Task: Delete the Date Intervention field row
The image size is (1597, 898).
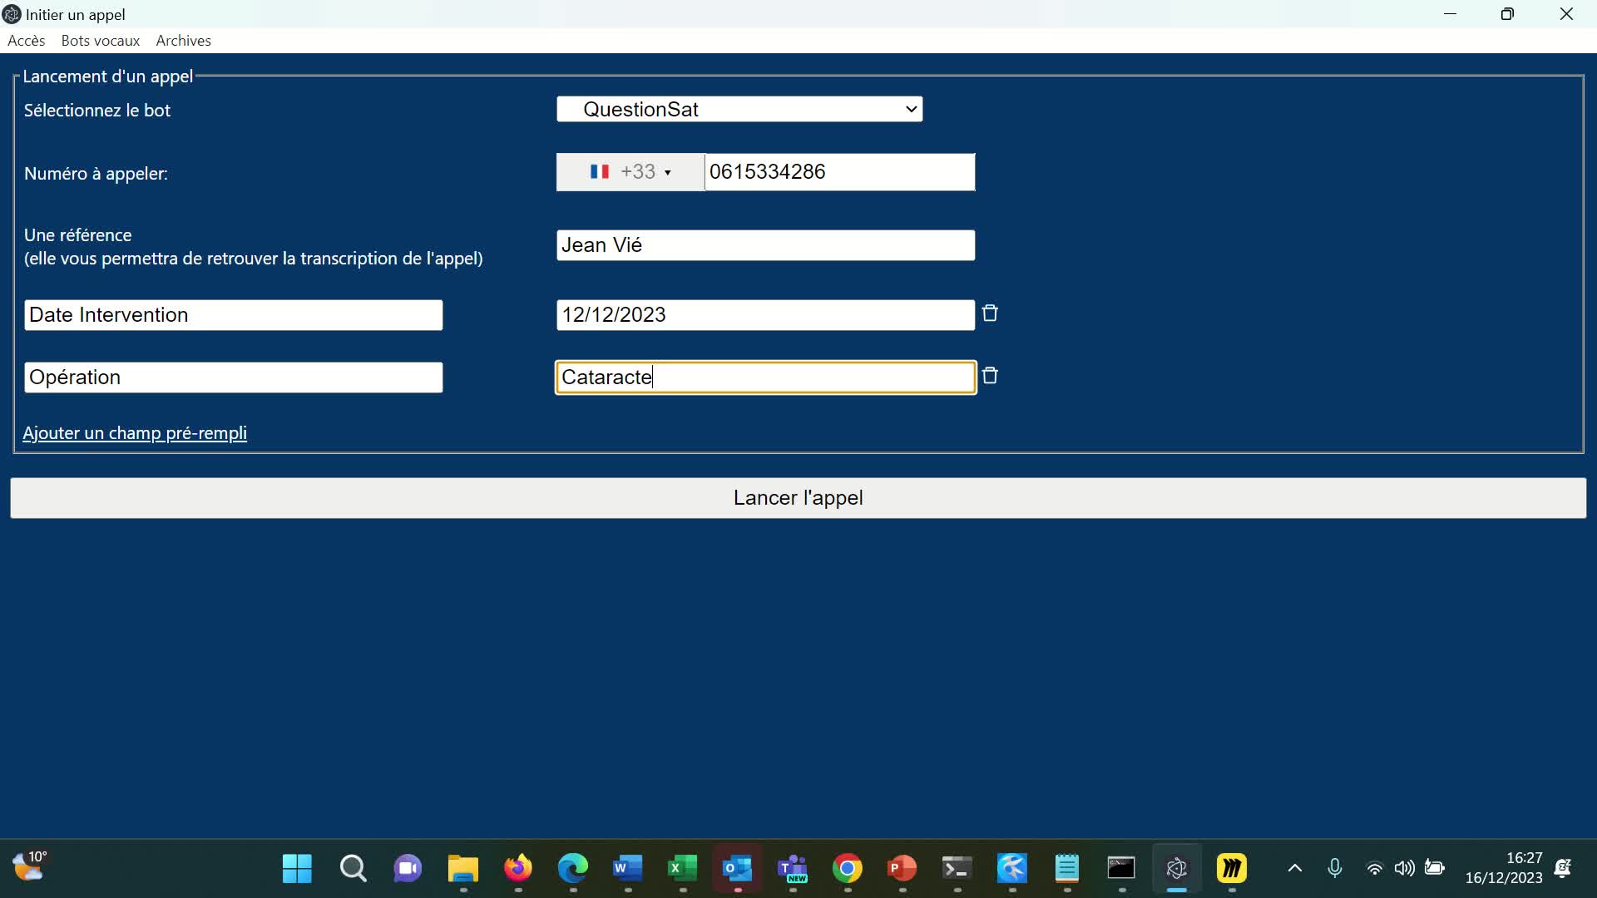Action: tap(990, 313)
